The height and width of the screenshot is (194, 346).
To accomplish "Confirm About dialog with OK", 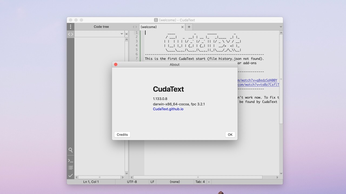I will [x=230, y=135].
